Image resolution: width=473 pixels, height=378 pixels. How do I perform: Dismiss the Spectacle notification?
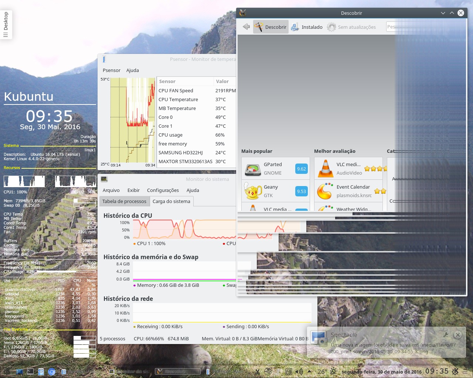(458, 335)
